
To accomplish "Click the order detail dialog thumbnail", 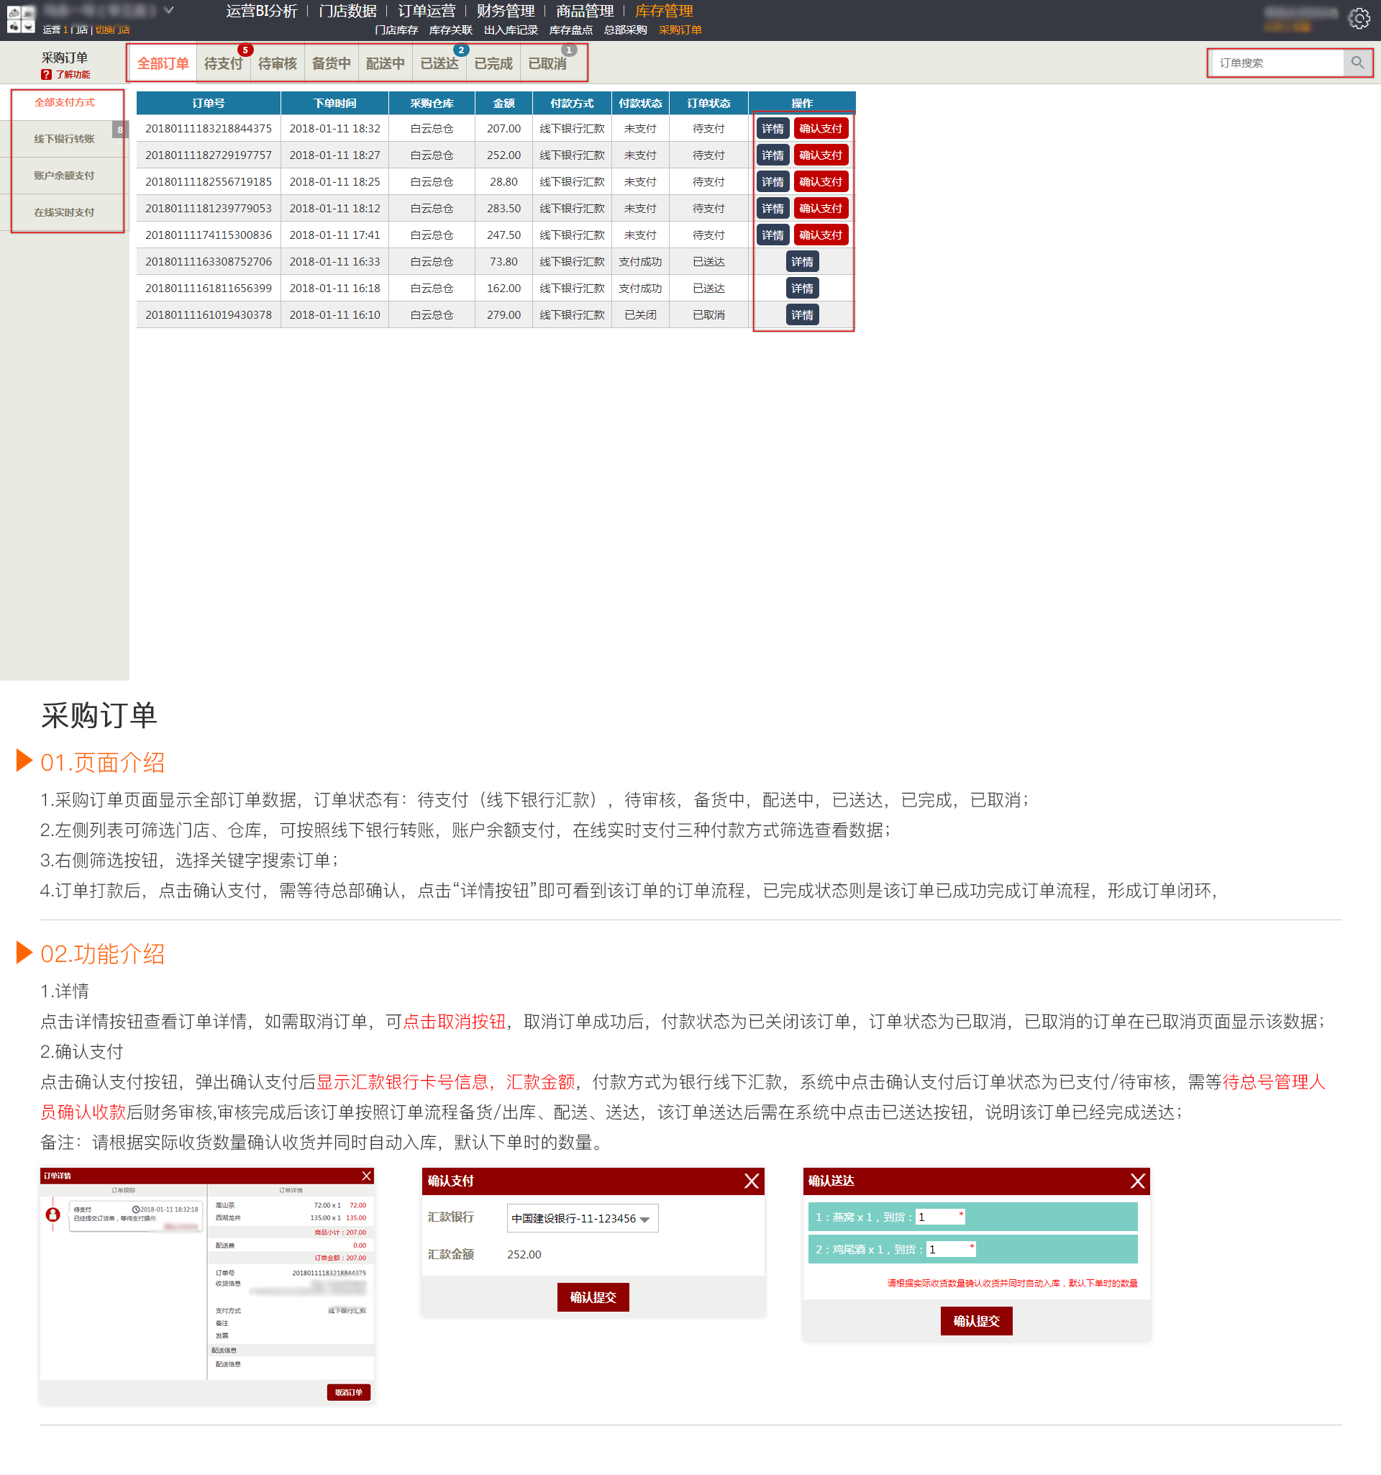I will pos(207,1285).
